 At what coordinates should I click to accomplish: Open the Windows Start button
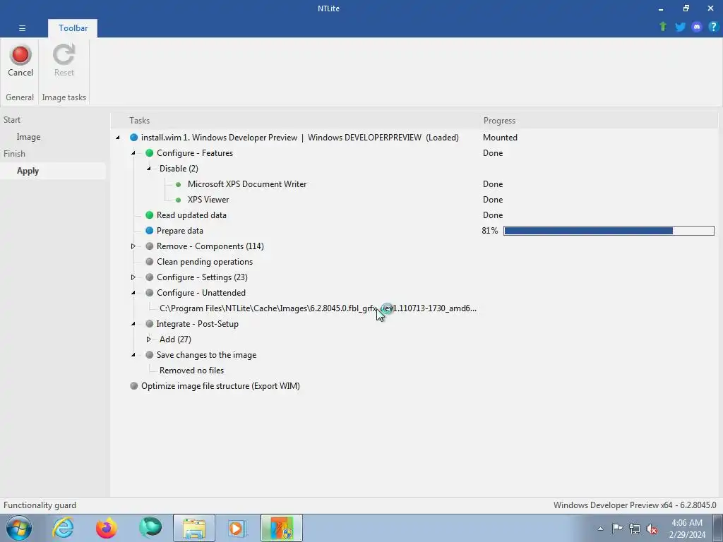click(19, 528)
